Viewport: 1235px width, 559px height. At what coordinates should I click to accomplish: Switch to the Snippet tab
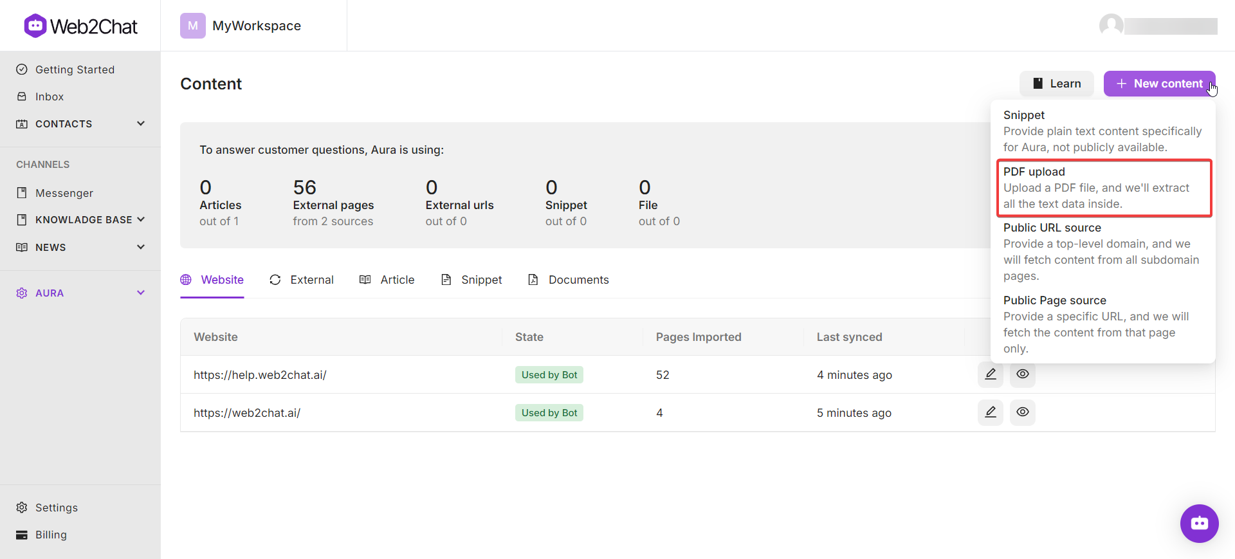(471, 280)
